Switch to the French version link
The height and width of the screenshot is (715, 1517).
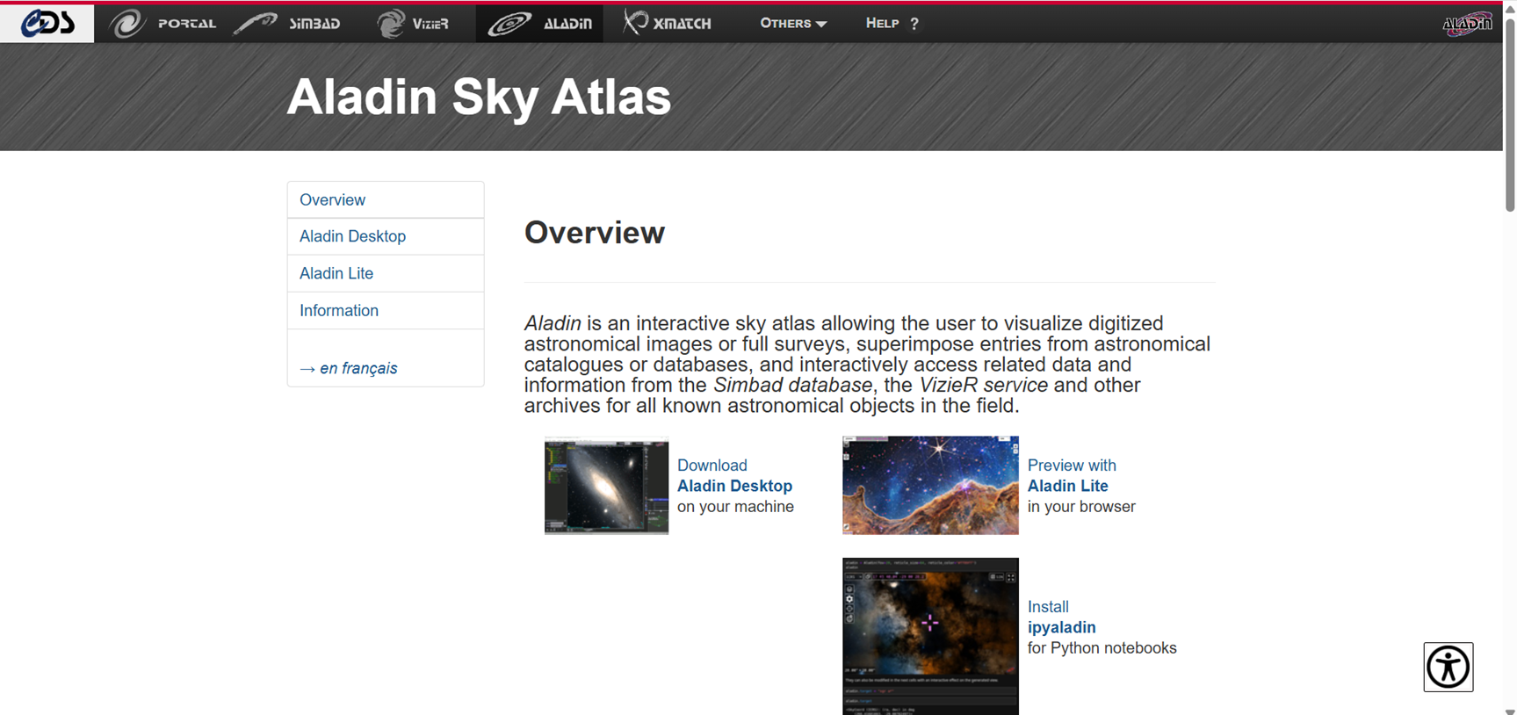[349, 368]
